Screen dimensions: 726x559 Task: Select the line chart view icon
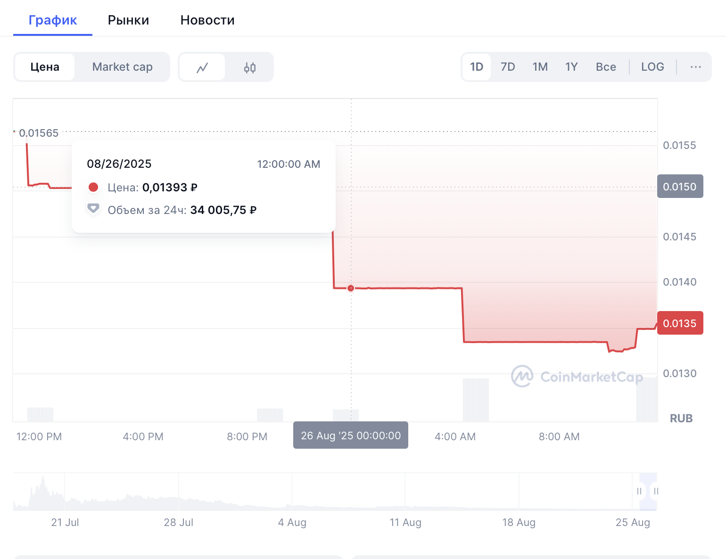(202, 67)
